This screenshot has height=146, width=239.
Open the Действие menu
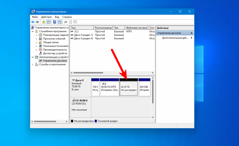point(46,17)
